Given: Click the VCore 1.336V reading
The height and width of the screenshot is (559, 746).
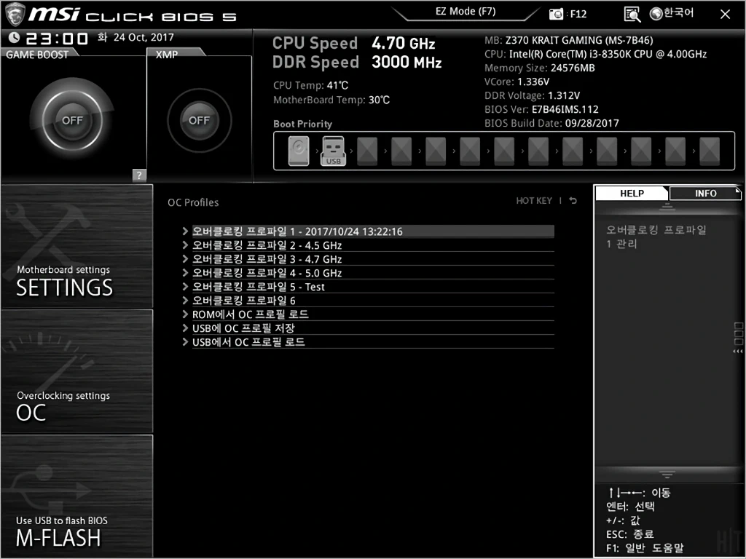Looking at the screenshot, I should [517, 82].
